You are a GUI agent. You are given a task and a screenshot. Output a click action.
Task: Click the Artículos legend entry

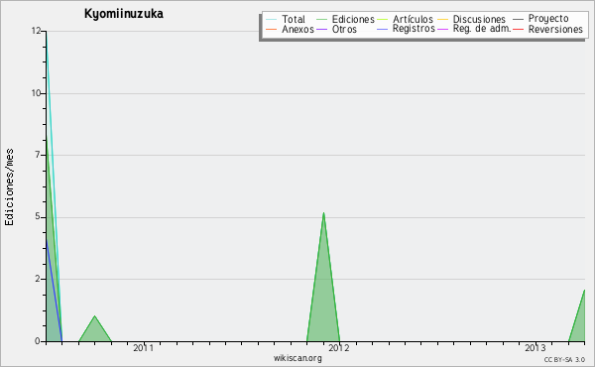pos(413,19)
